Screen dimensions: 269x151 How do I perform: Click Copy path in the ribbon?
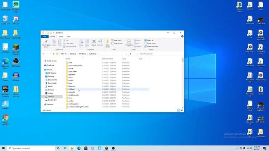coord(68,43)
